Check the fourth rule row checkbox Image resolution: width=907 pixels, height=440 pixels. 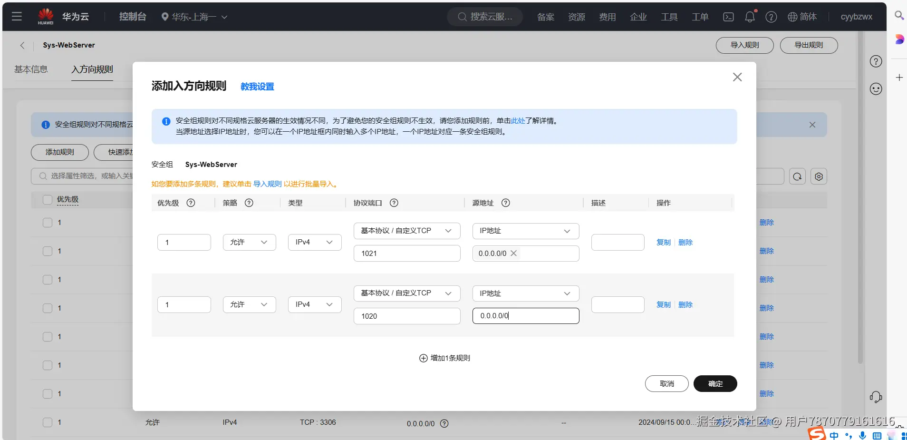tap(48, 308)
